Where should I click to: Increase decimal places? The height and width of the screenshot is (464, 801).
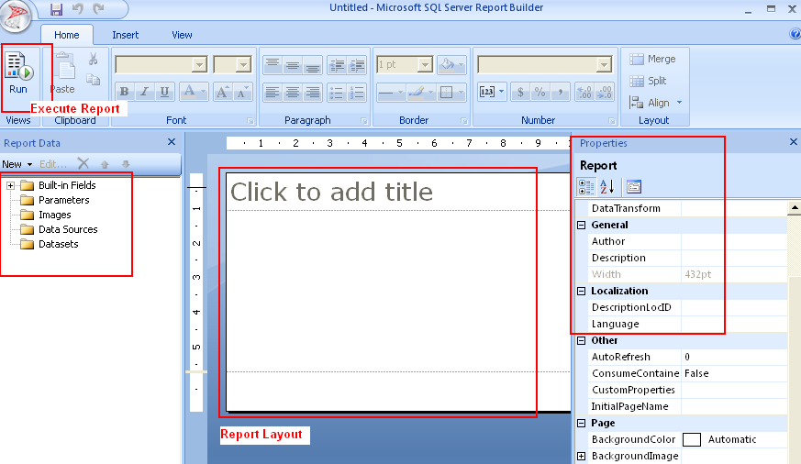(584, 92)
